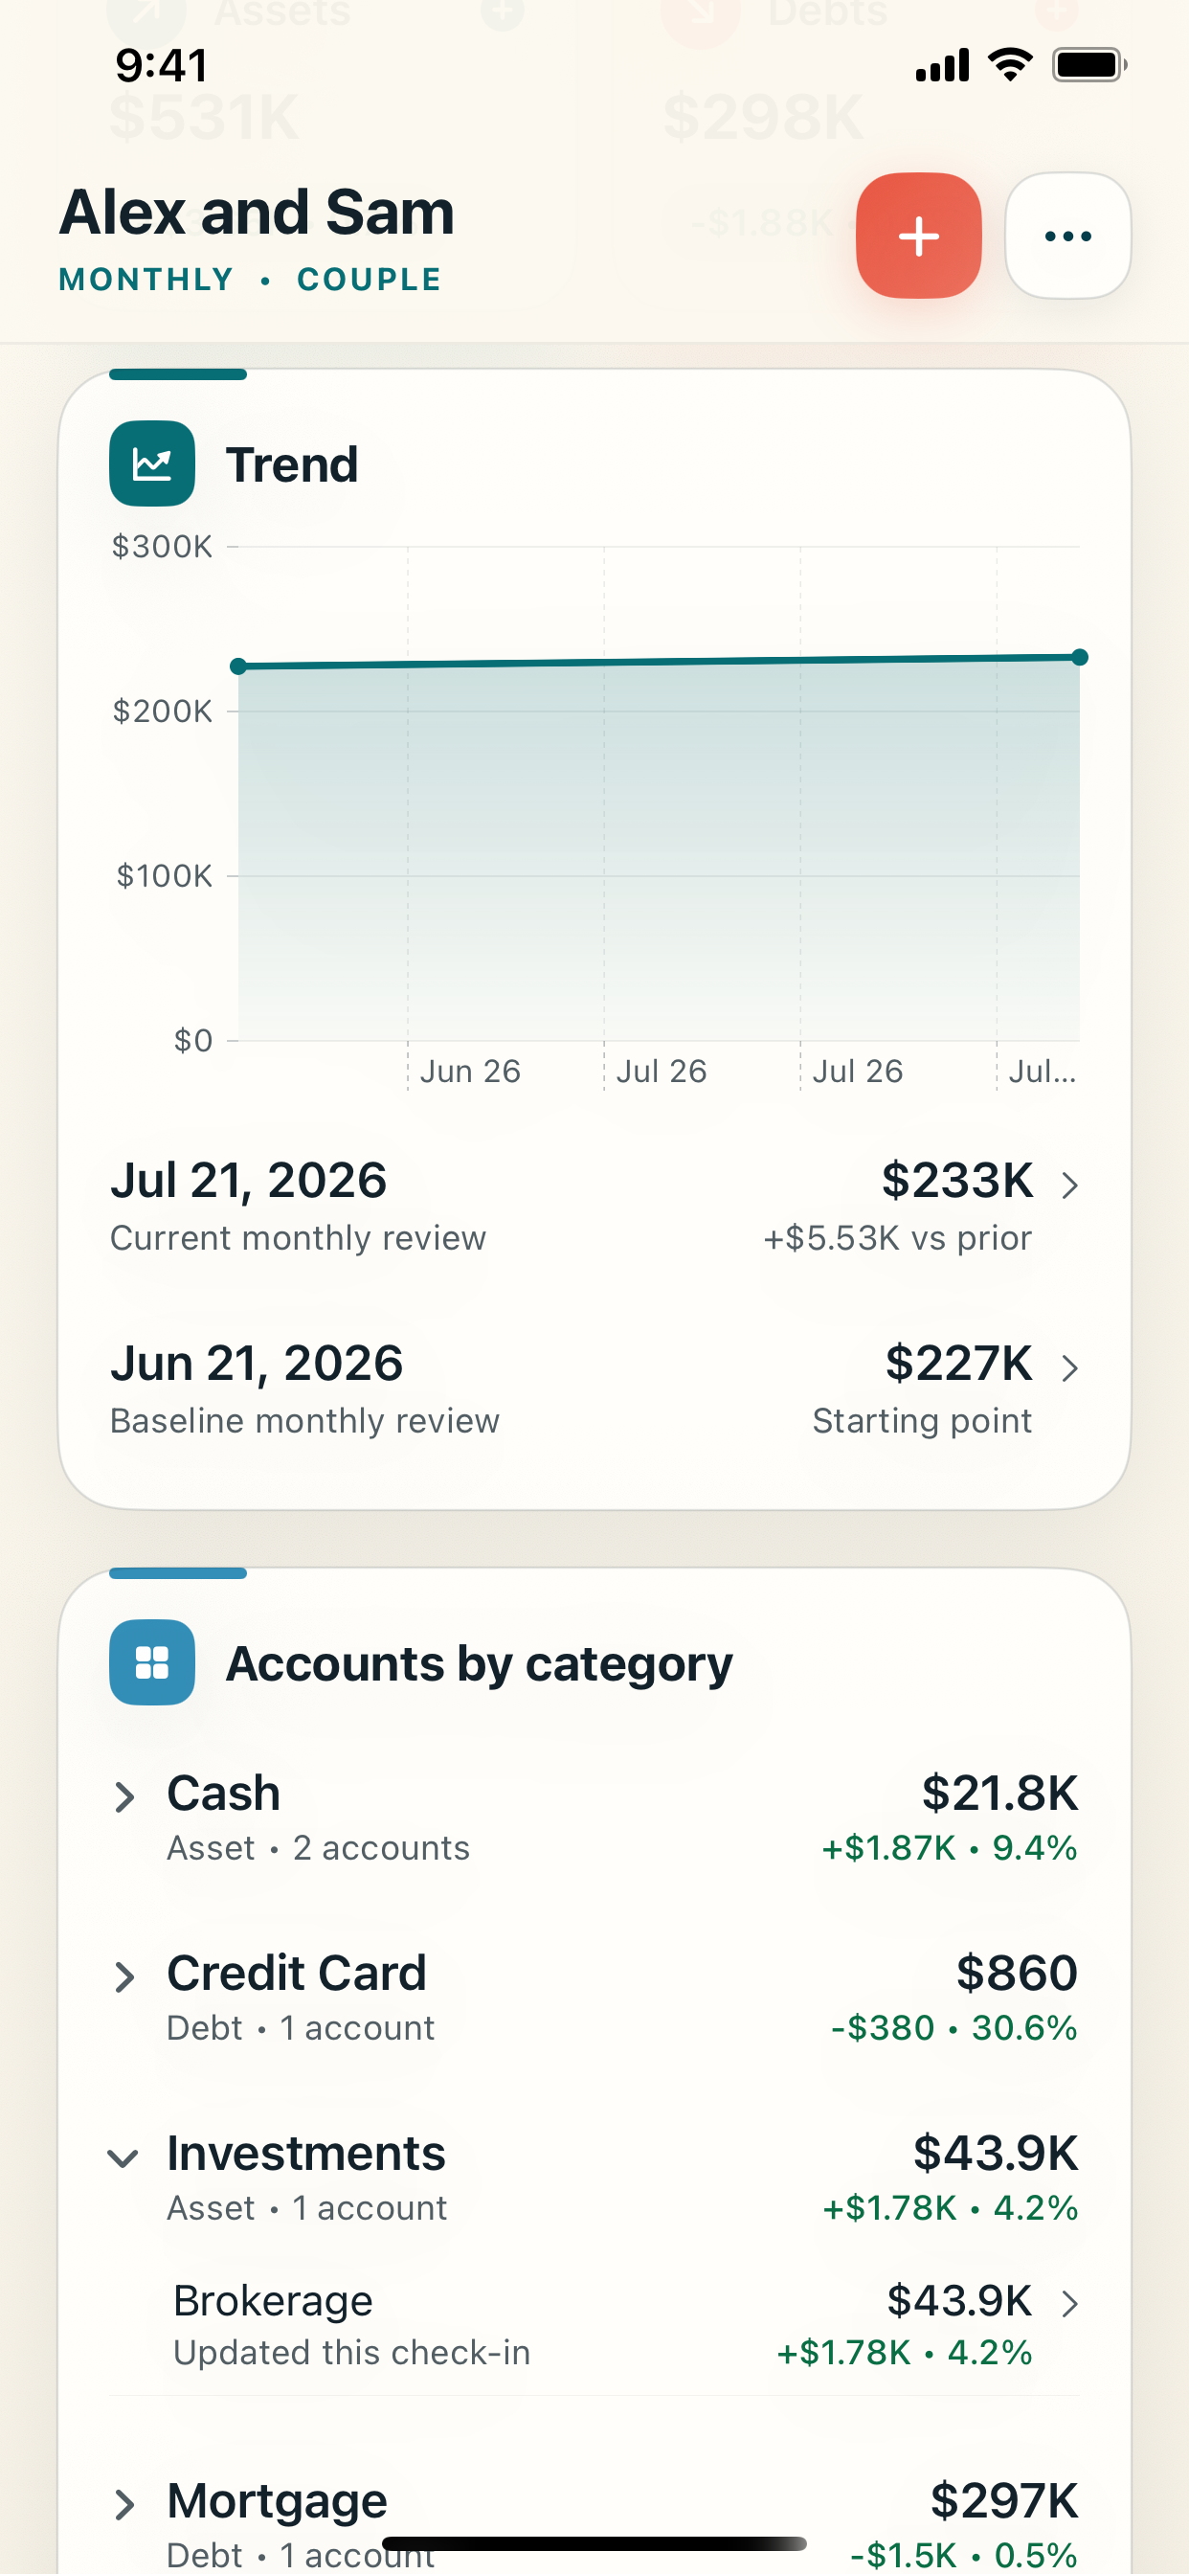Screen dimensions: 1189x2574
Task: Open the three-dots more options menu
Action: click(1067, 236)
